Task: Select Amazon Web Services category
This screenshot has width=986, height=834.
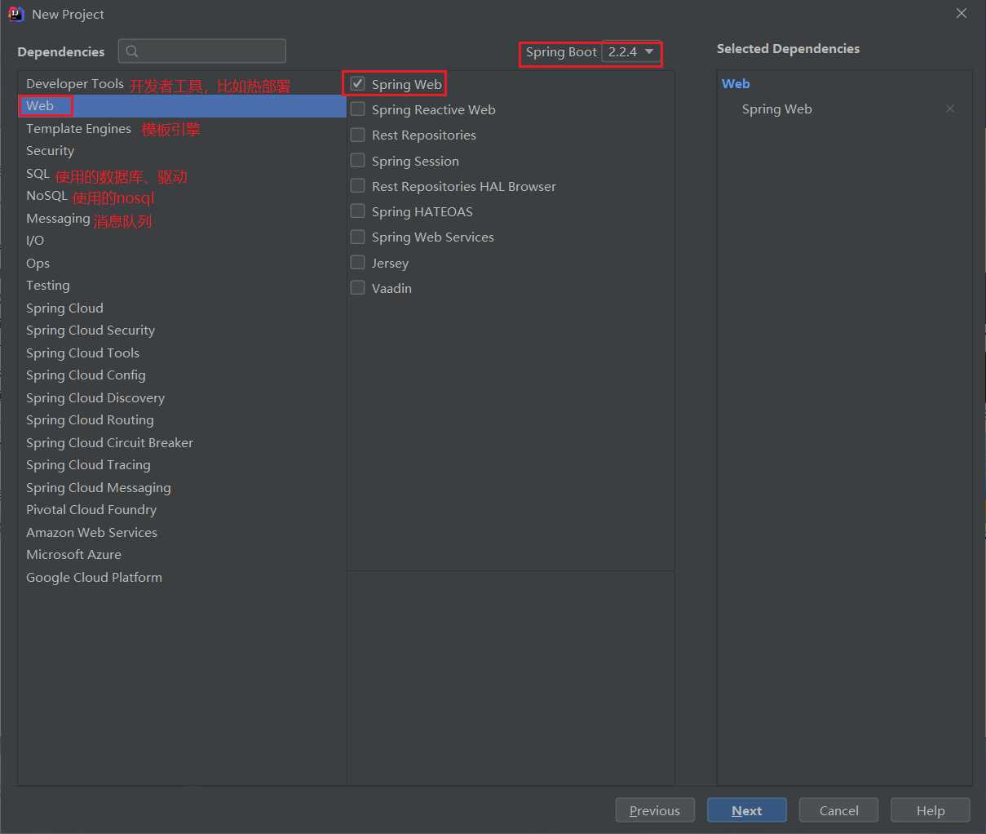Action: click(x=183, y=533)
